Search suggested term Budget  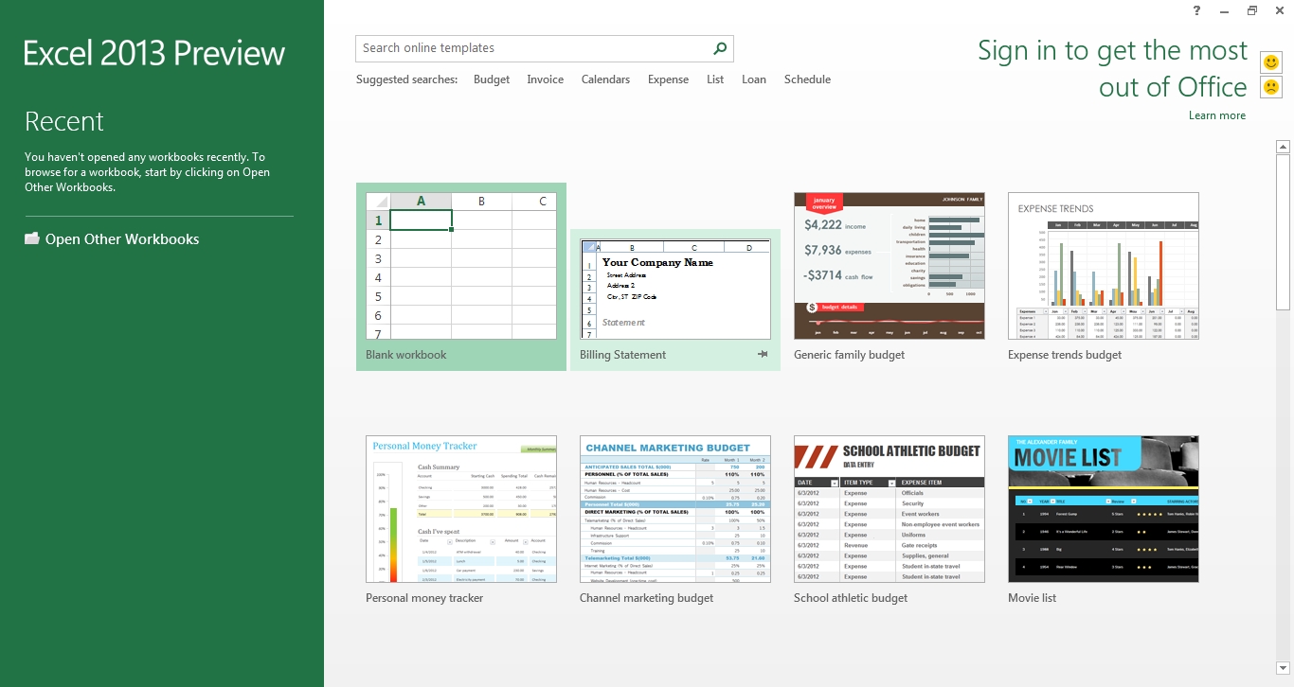[x=492, y=79]
